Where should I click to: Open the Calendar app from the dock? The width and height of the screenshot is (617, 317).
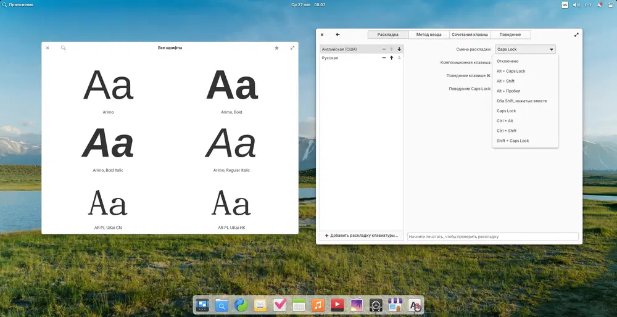(x=299, y=305)
